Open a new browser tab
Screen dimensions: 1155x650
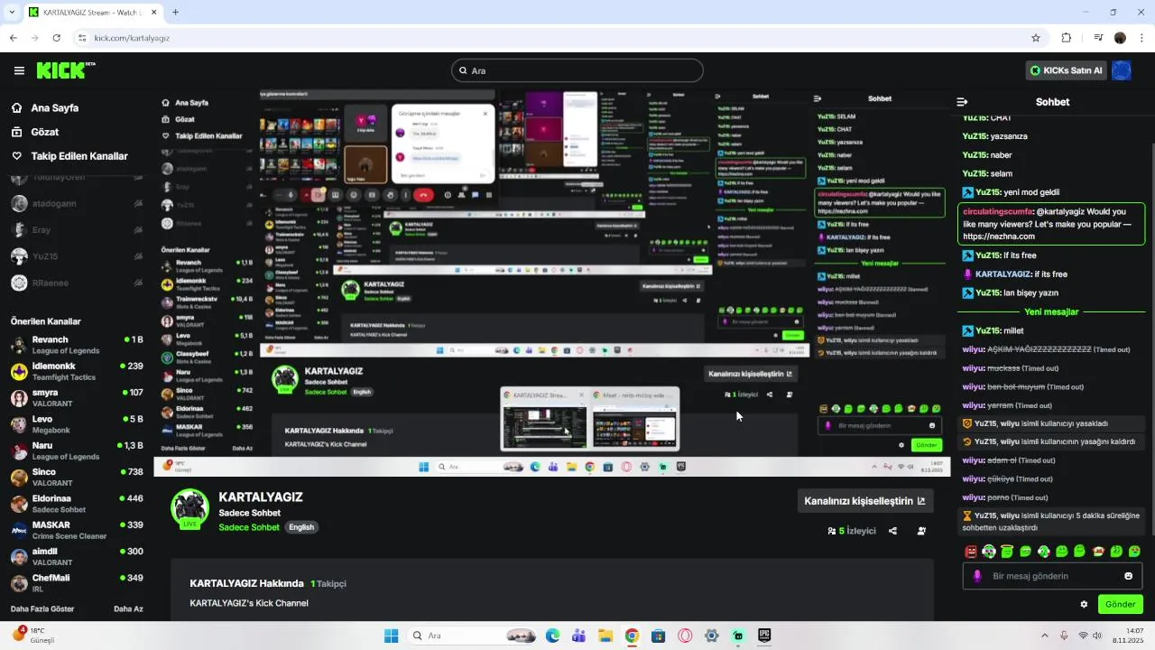tap(175, 13)
